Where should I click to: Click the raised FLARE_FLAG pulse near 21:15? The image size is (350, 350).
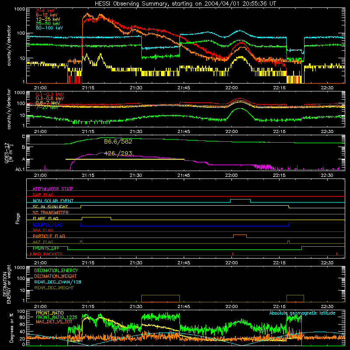96,217
